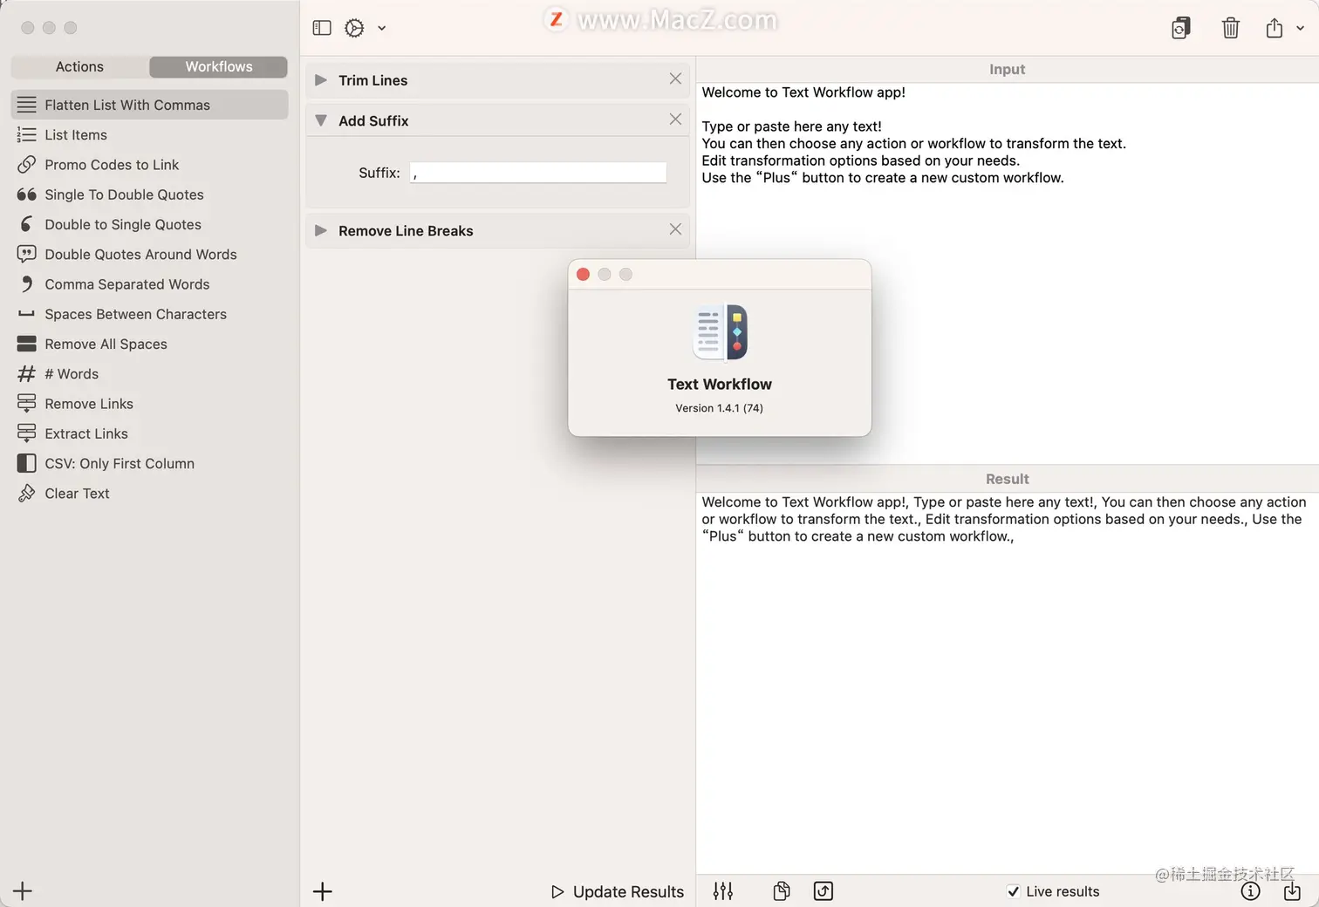Image resolution: width=1319 pixels, height=907 pixels.
Task: Select Flatten List With Commas workflow
Action: pyautogui.click(x=149, y=105)
